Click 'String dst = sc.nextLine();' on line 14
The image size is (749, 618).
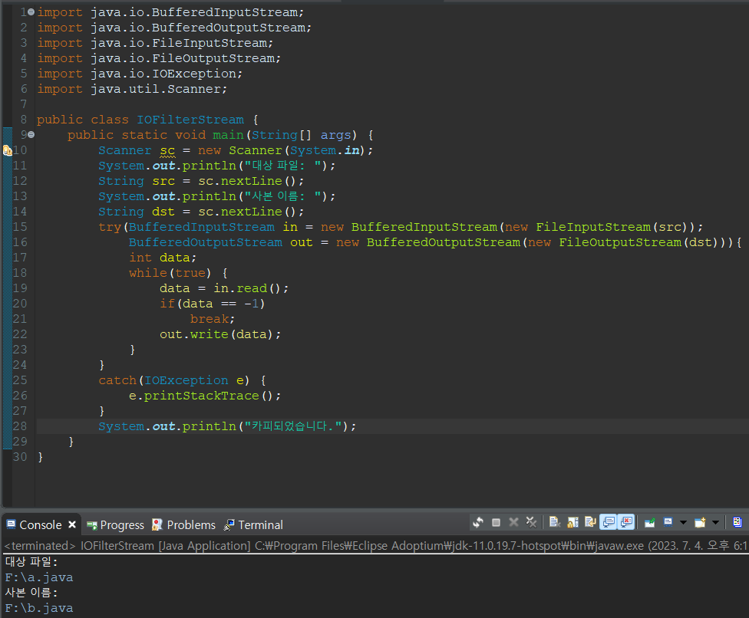point(201,212)
